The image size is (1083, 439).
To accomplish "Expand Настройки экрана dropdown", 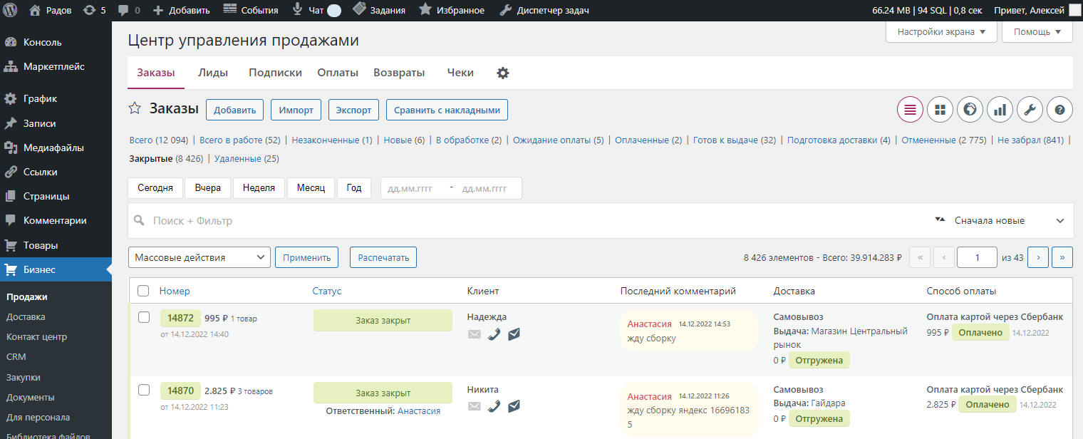I will pos(941,32).
